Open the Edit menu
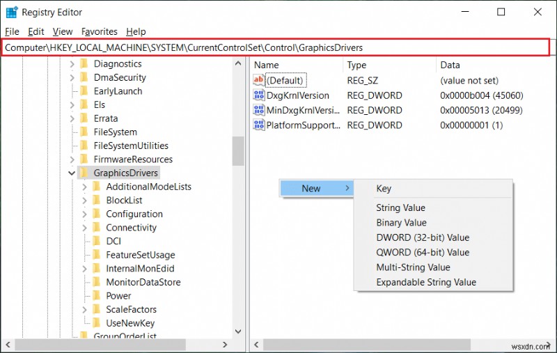Image resolution: width=557 pixels, height=353 pixels. (x=36, y=31)
